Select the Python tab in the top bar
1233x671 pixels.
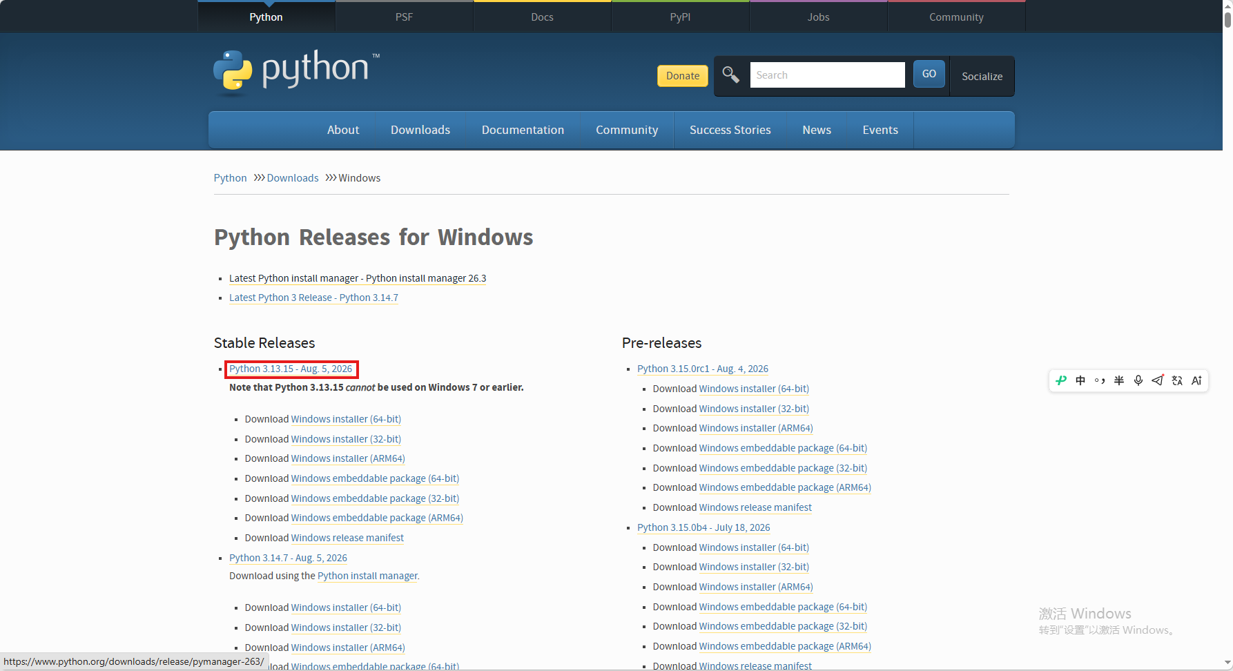266,17
